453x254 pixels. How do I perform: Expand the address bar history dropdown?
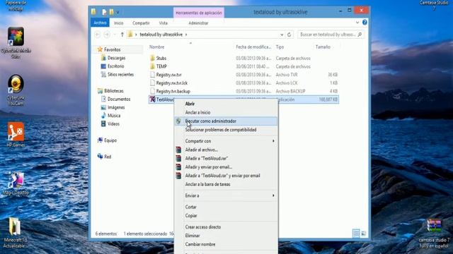(x=282, y=35)
